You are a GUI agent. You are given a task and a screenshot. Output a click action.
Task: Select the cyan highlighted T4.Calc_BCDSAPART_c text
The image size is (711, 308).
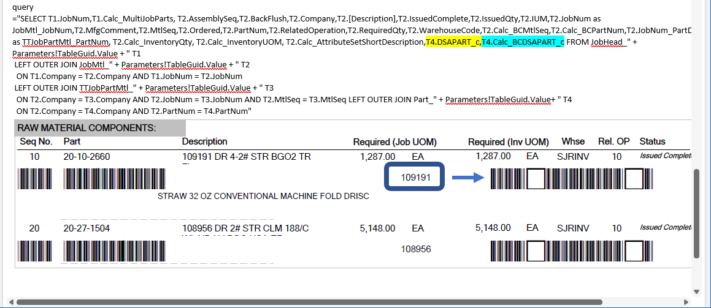(523, 42)
